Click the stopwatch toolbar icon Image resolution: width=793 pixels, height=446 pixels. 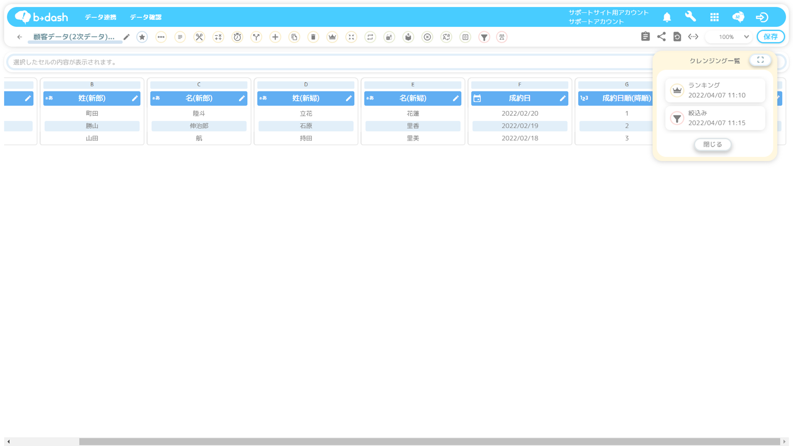click(237, 37)
